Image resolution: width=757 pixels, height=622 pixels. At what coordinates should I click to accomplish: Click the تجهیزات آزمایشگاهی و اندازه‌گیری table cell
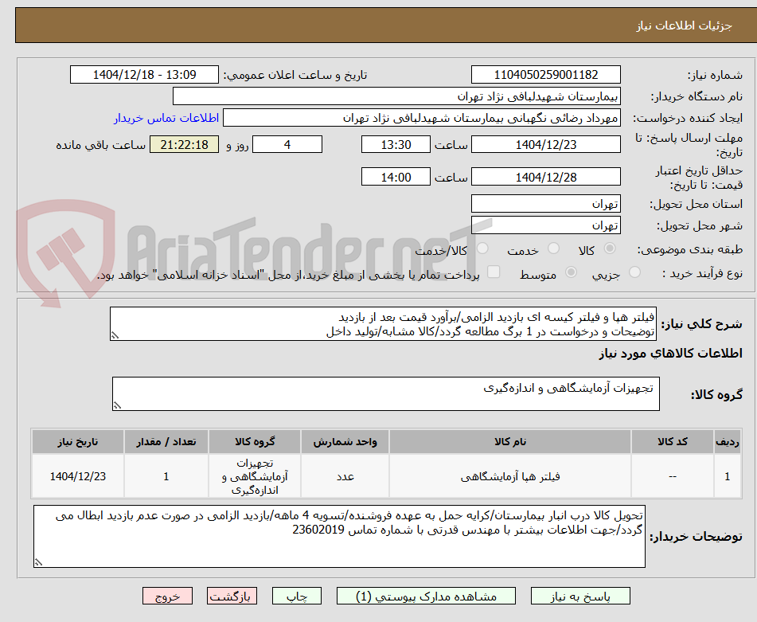(x=255, y=476)
